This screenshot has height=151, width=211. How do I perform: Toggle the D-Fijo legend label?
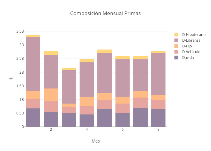point(187,46)
